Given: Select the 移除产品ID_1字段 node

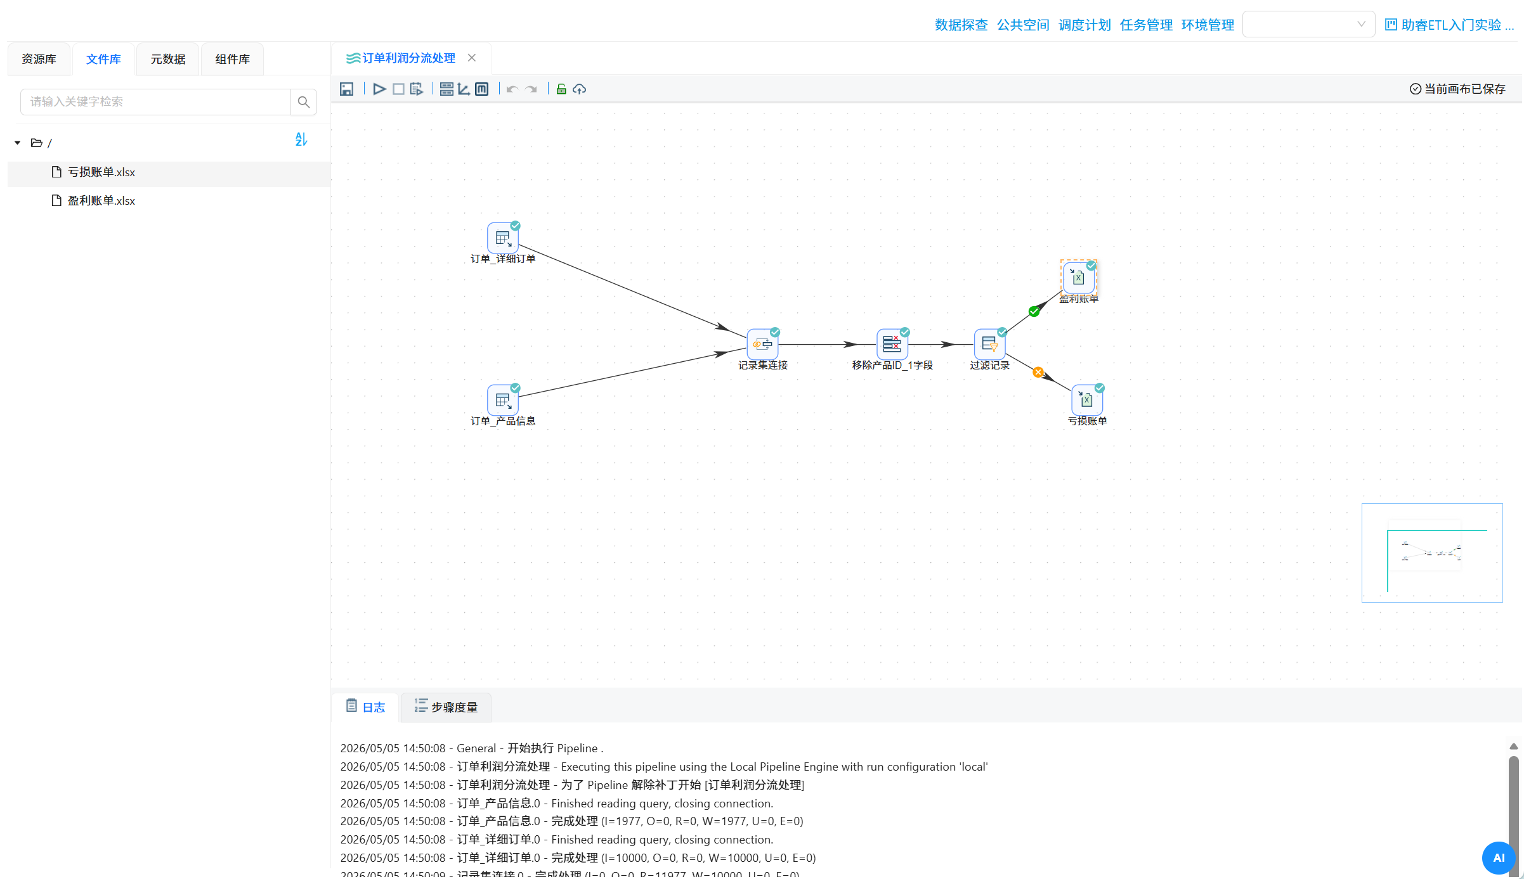Looking at the screenshot, I should (x=892, y=345).
